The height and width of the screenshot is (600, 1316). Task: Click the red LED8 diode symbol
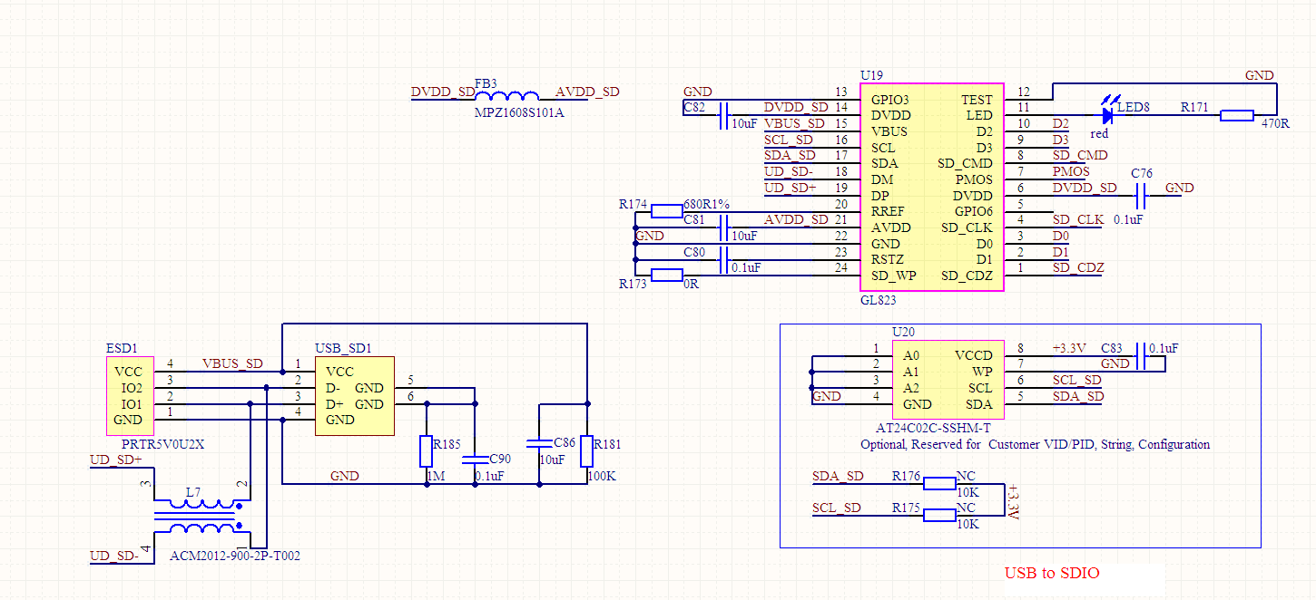point(1107,115)
